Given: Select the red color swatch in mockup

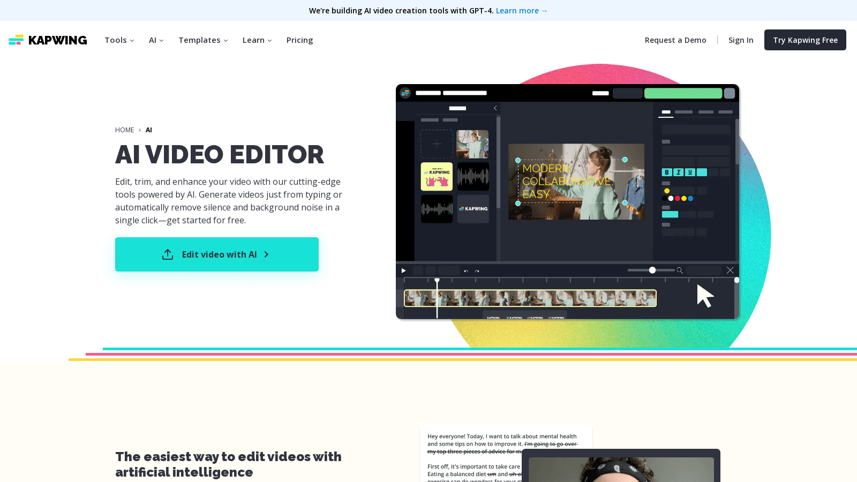Looking at the screenshot, I should click(678, 198).
